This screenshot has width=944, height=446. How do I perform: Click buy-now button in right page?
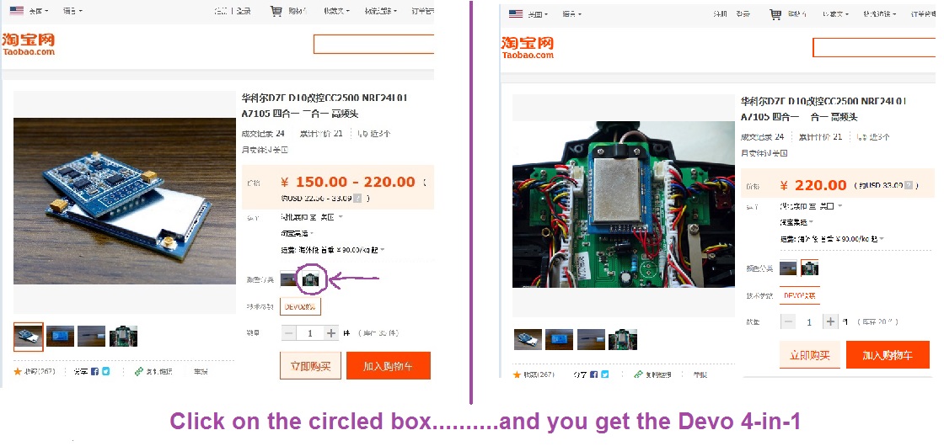click(810, 354)
